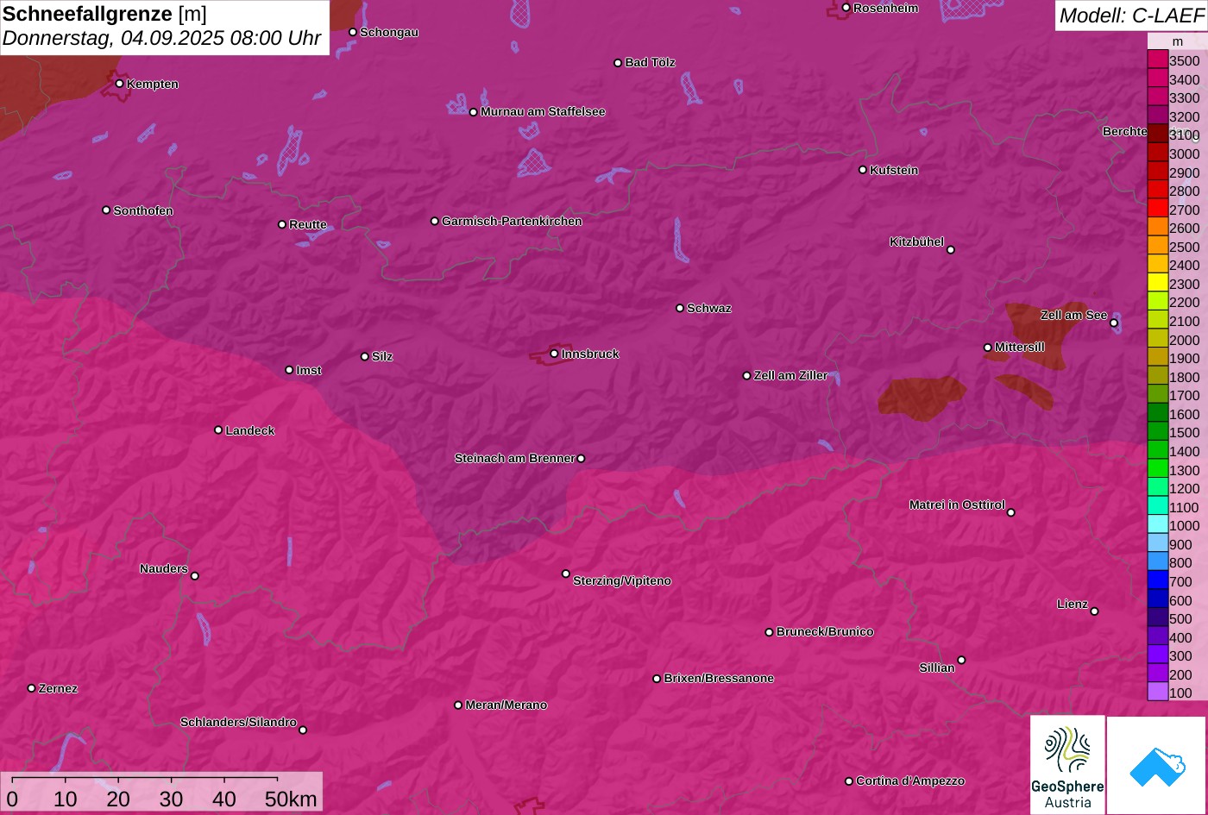Select the Matrei in Osttirol marker

pyautogui.click(x=1011, y=512)
